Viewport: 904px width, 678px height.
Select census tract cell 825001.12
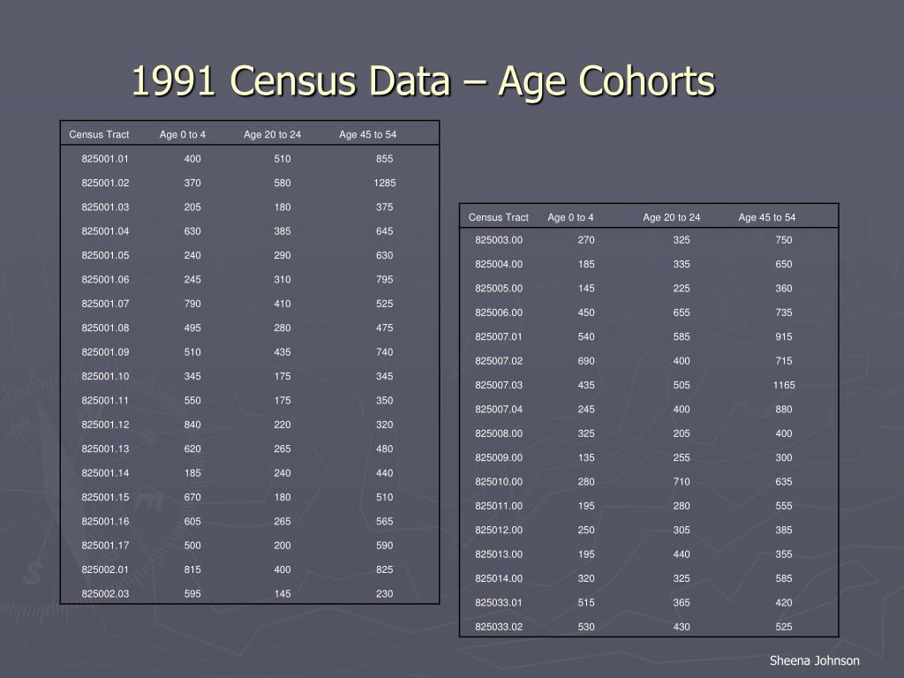105,425
